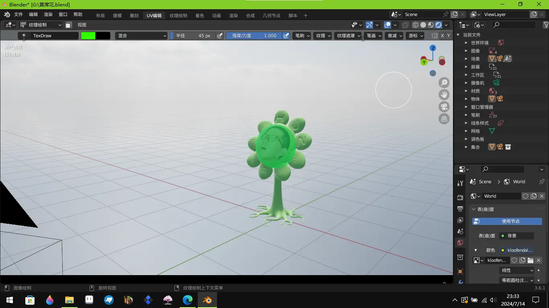This screenshot has height=308, width=549.
Task: Open the Object properties tab icon
Action: click(x=460, y=272)
